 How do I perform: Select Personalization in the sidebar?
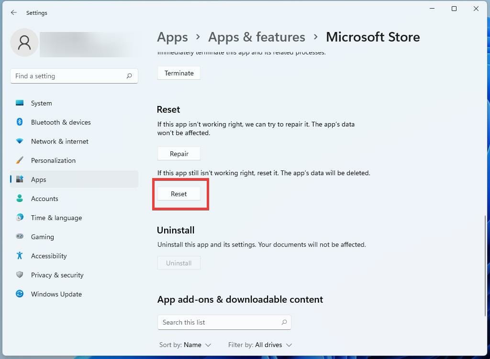[x=74, y=160]
